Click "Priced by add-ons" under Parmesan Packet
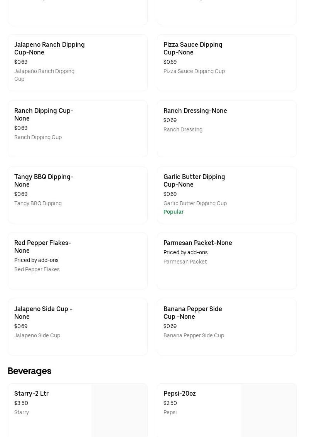This screenshot has width=310, height=437. [x=185, y=252]
